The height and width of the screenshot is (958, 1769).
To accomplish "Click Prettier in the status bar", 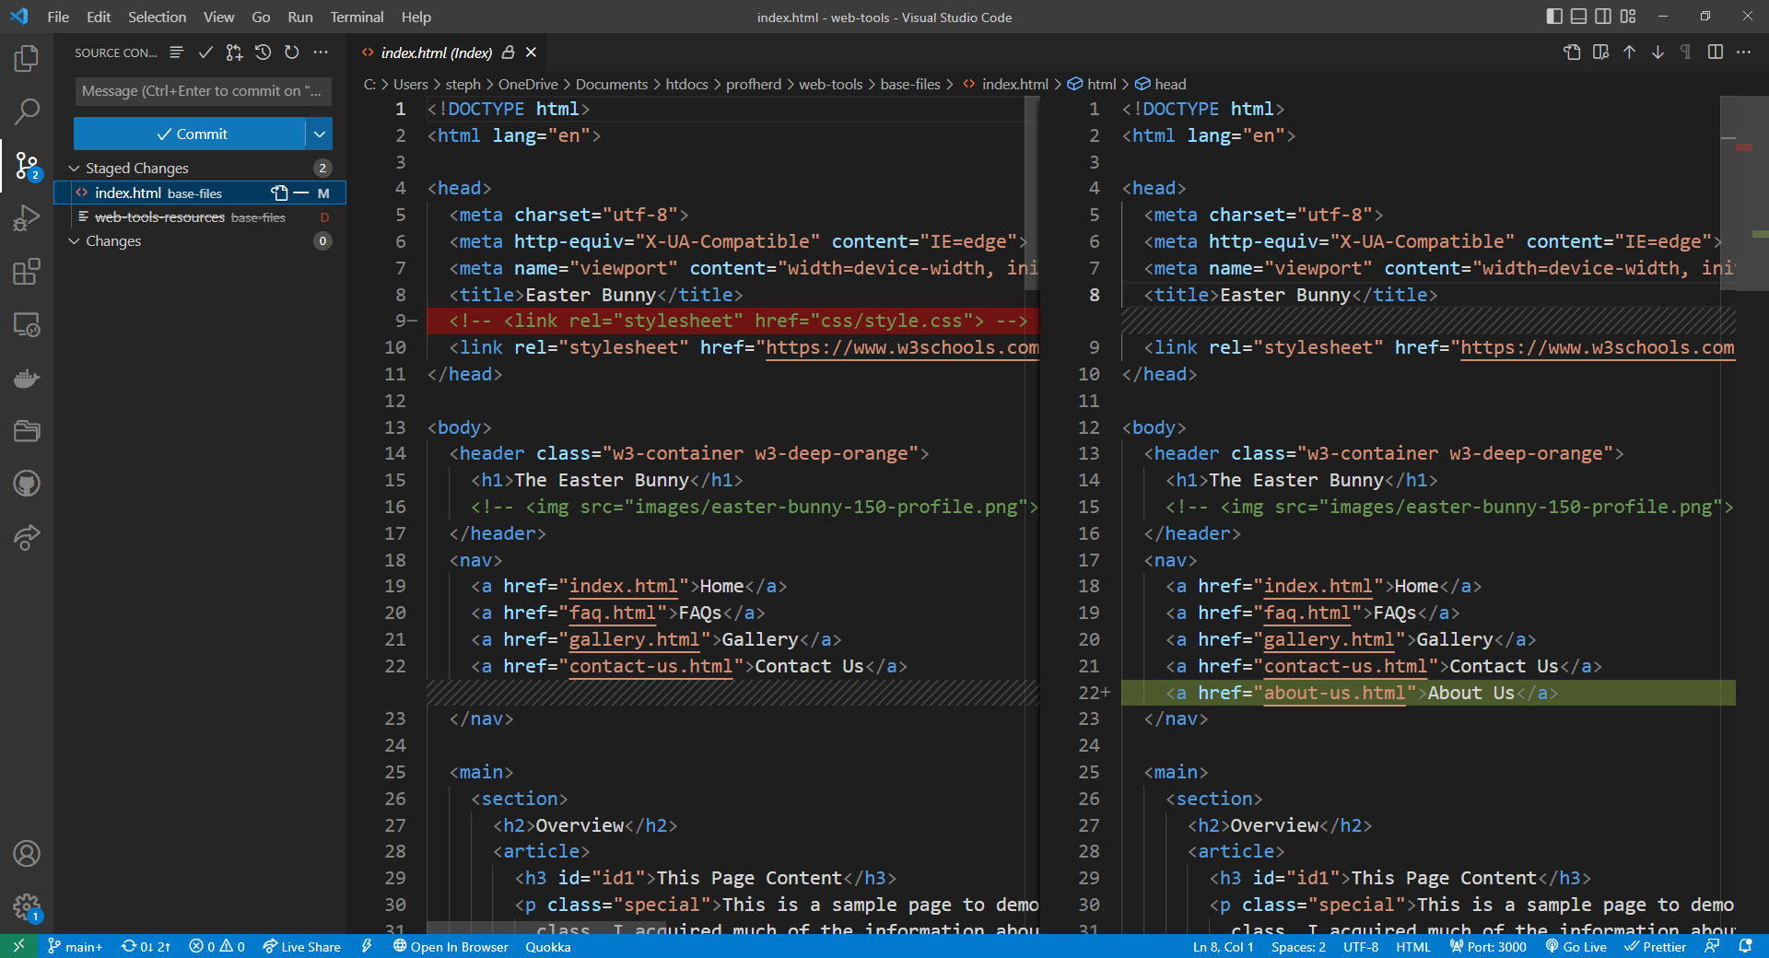I will (1656, 946).
